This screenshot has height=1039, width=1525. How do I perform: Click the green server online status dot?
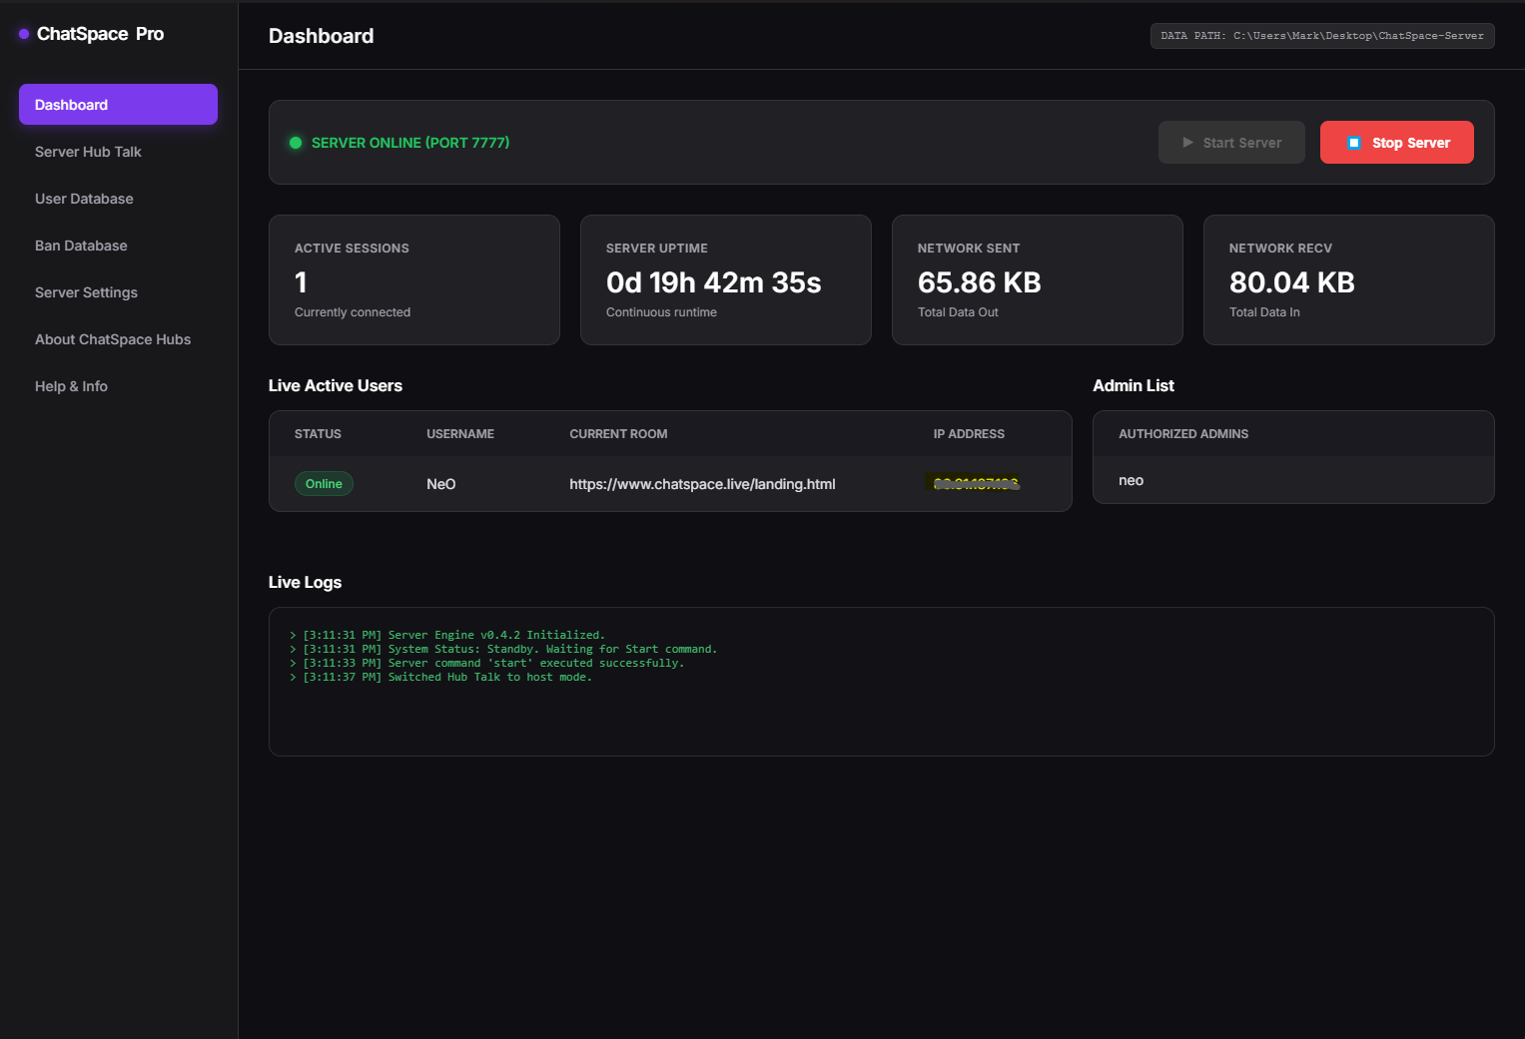[296, 143]
